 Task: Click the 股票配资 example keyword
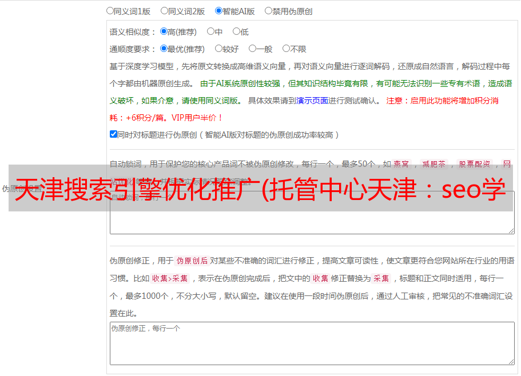[474, 164]
